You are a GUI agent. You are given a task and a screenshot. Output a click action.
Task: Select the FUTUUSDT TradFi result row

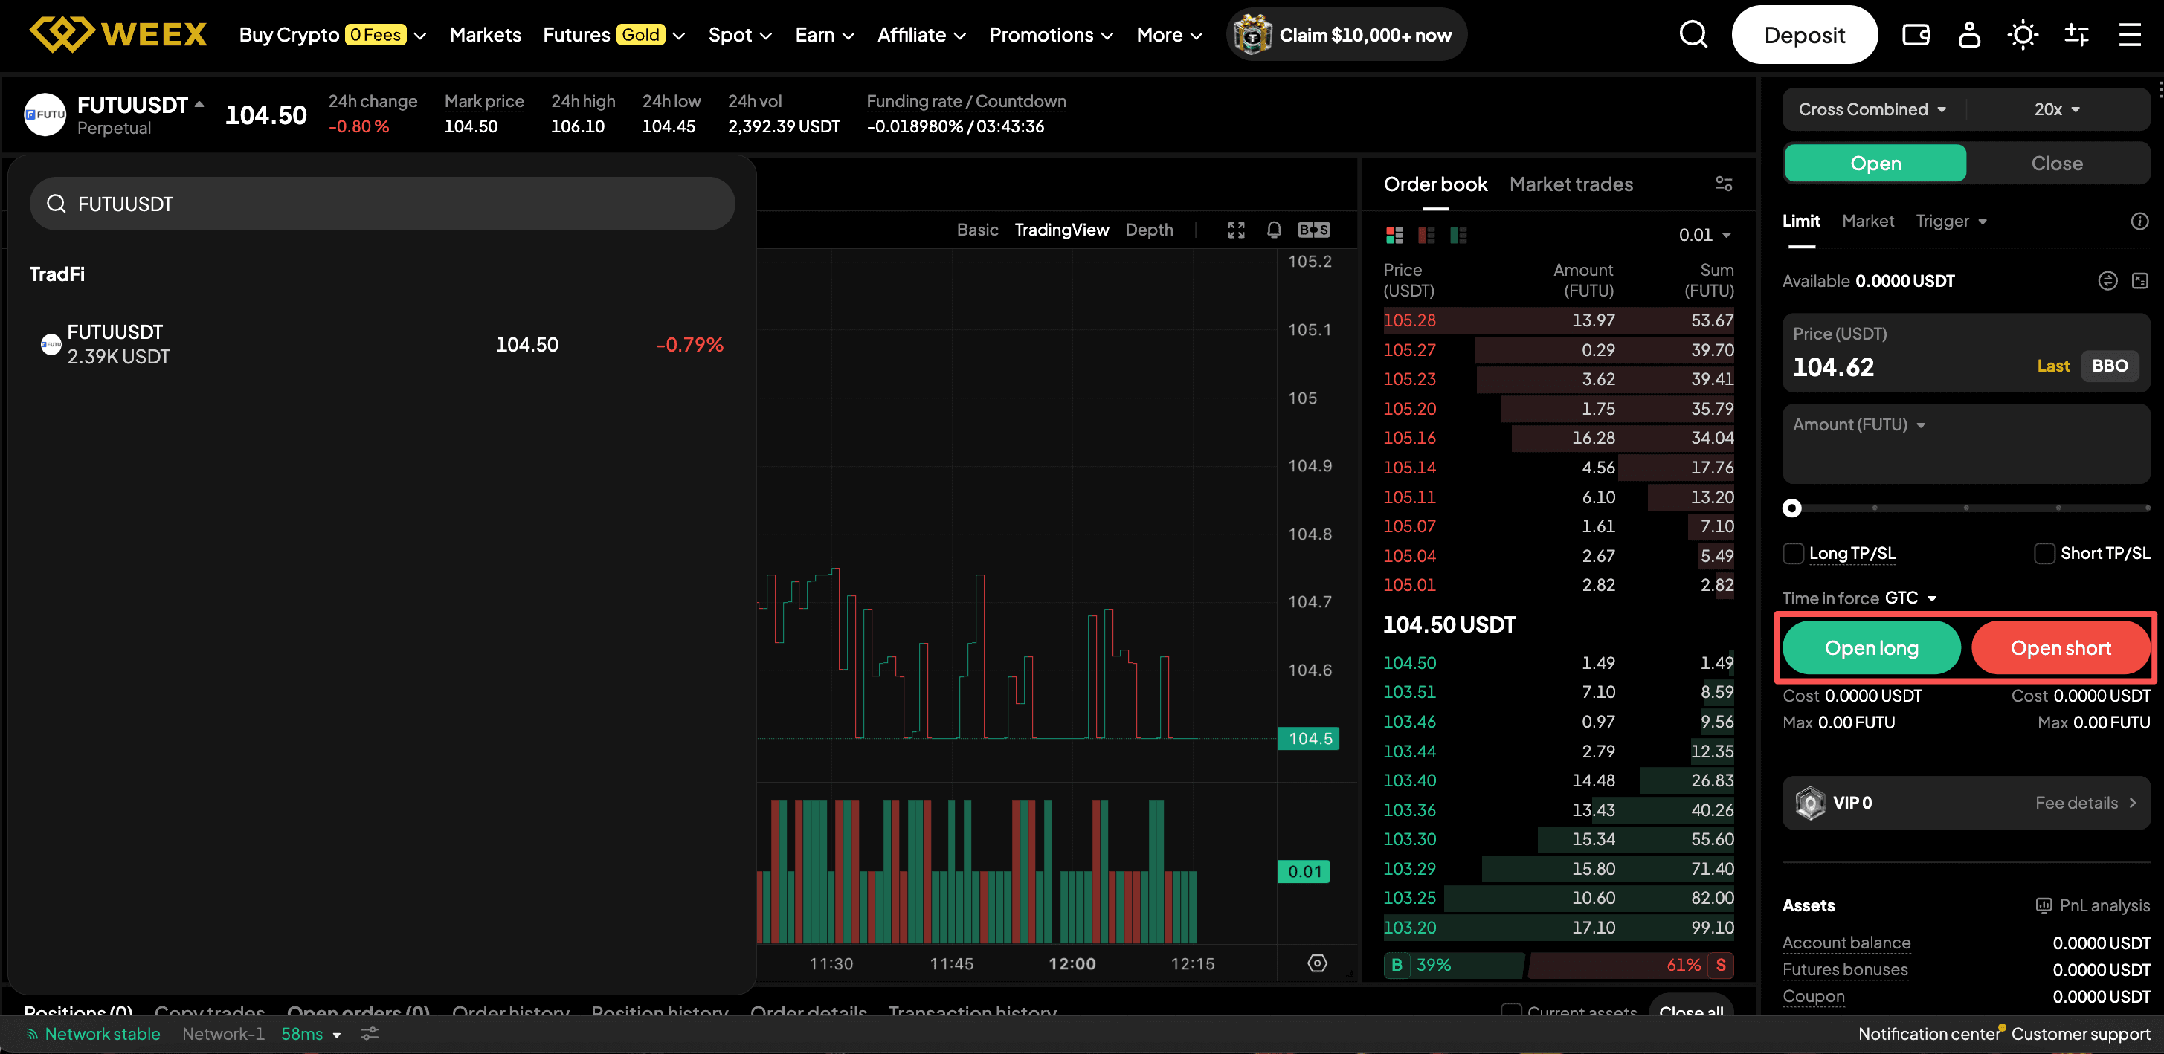coord(382,344)
